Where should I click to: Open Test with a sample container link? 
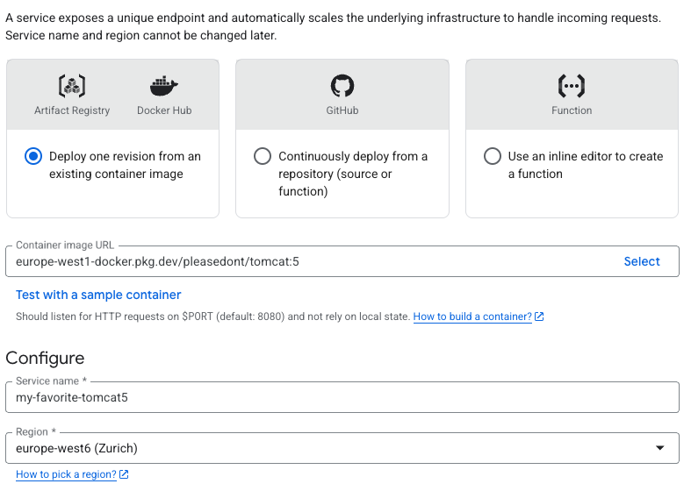pyautogui.click(x=98, y=295)
